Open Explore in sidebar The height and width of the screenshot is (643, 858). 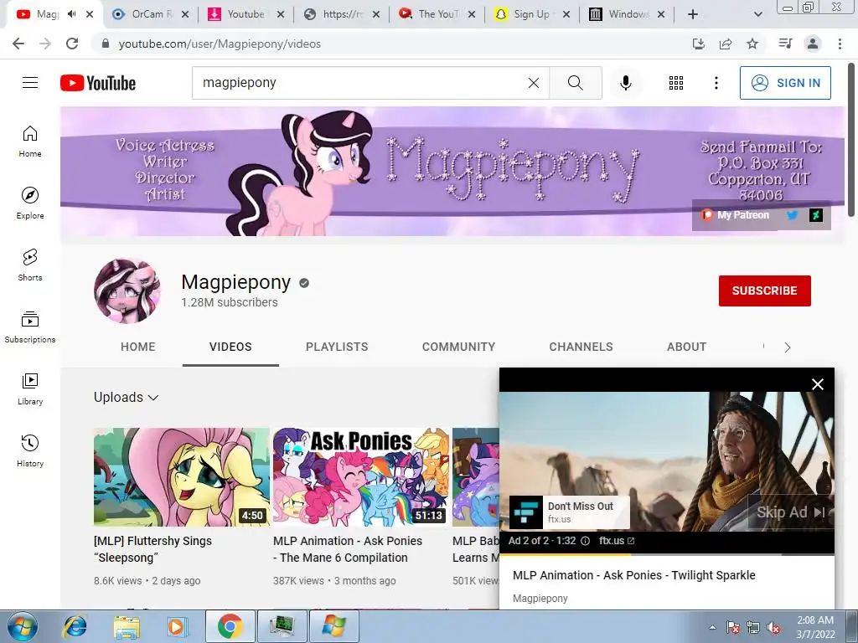(x=30, y=203)
